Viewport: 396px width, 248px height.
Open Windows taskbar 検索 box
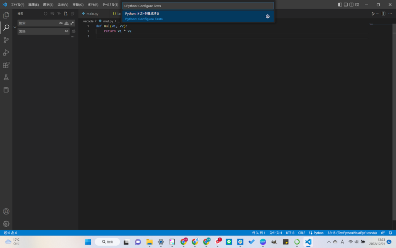click(107, 242)
